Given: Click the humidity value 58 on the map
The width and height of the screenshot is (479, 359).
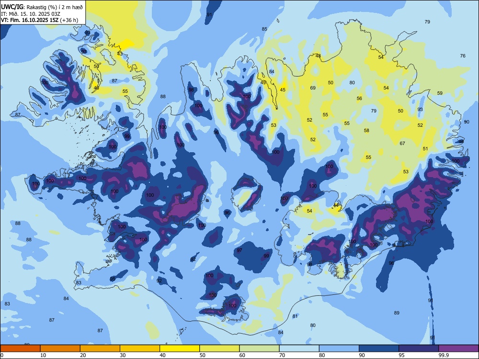Looking at the screenshot, I should tap(366, 130).
